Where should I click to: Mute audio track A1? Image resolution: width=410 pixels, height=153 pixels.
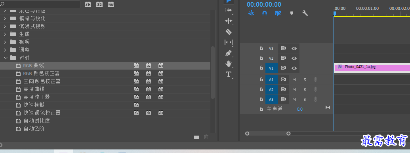coord(294,79)
